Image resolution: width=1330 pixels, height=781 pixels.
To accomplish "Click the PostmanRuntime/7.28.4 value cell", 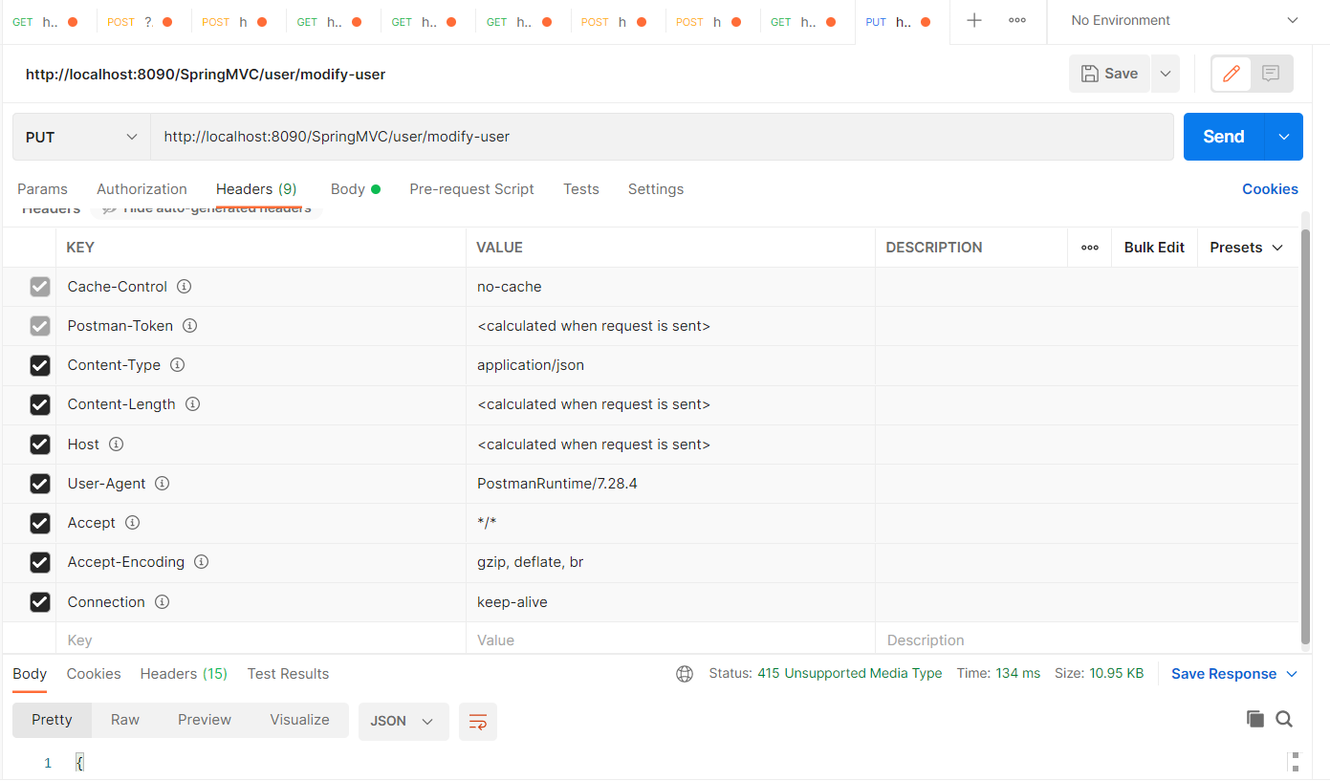I will [670, 484].
